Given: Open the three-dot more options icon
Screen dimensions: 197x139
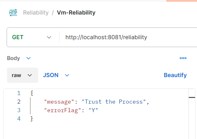Looking at the screenshot, I should pos(183,58).
